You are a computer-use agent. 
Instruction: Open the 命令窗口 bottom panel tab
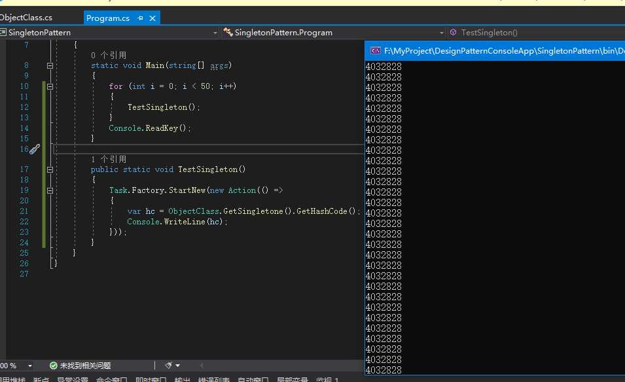(x=112, y=379)
